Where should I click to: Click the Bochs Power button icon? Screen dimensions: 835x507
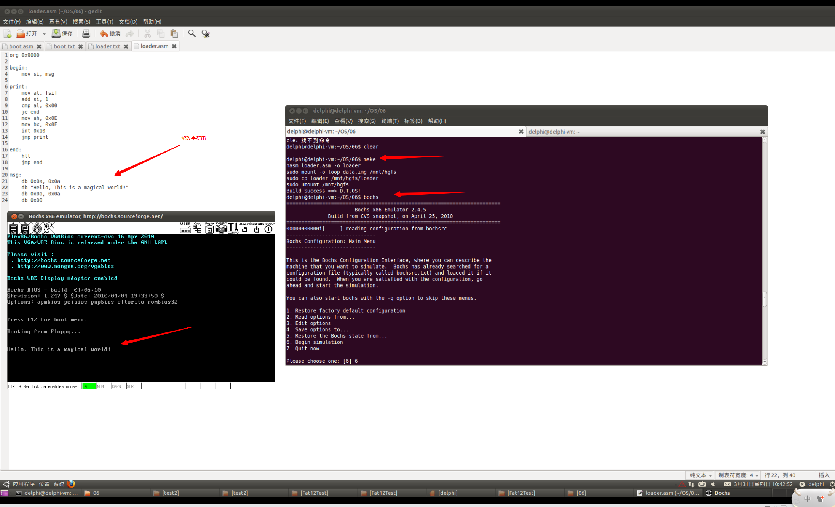point(268,229)
